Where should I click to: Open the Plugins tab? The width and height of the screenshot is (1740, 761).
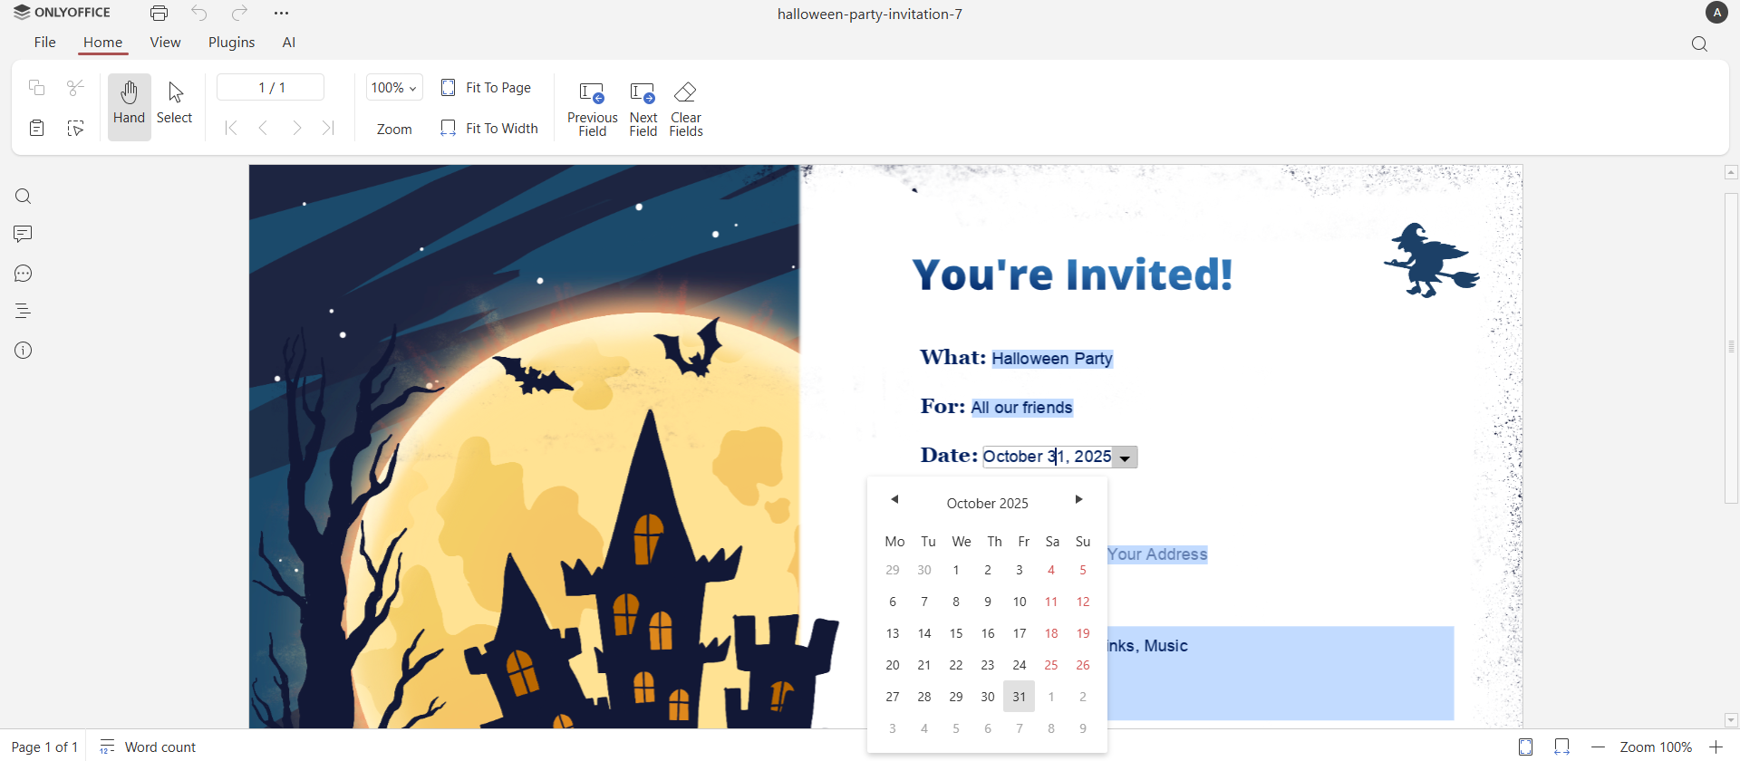(x=231, y=43)
